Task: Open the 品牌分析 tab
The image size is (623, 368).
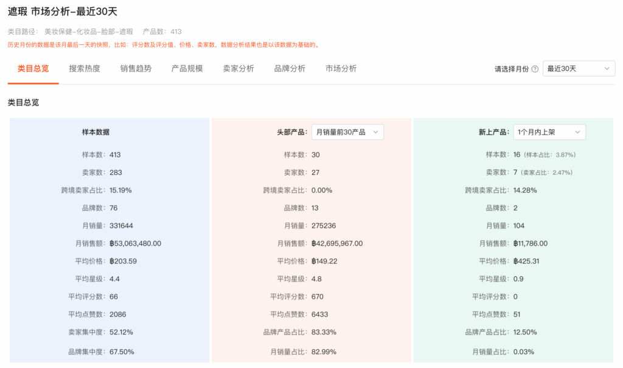Action: click(x=290, y=69)
